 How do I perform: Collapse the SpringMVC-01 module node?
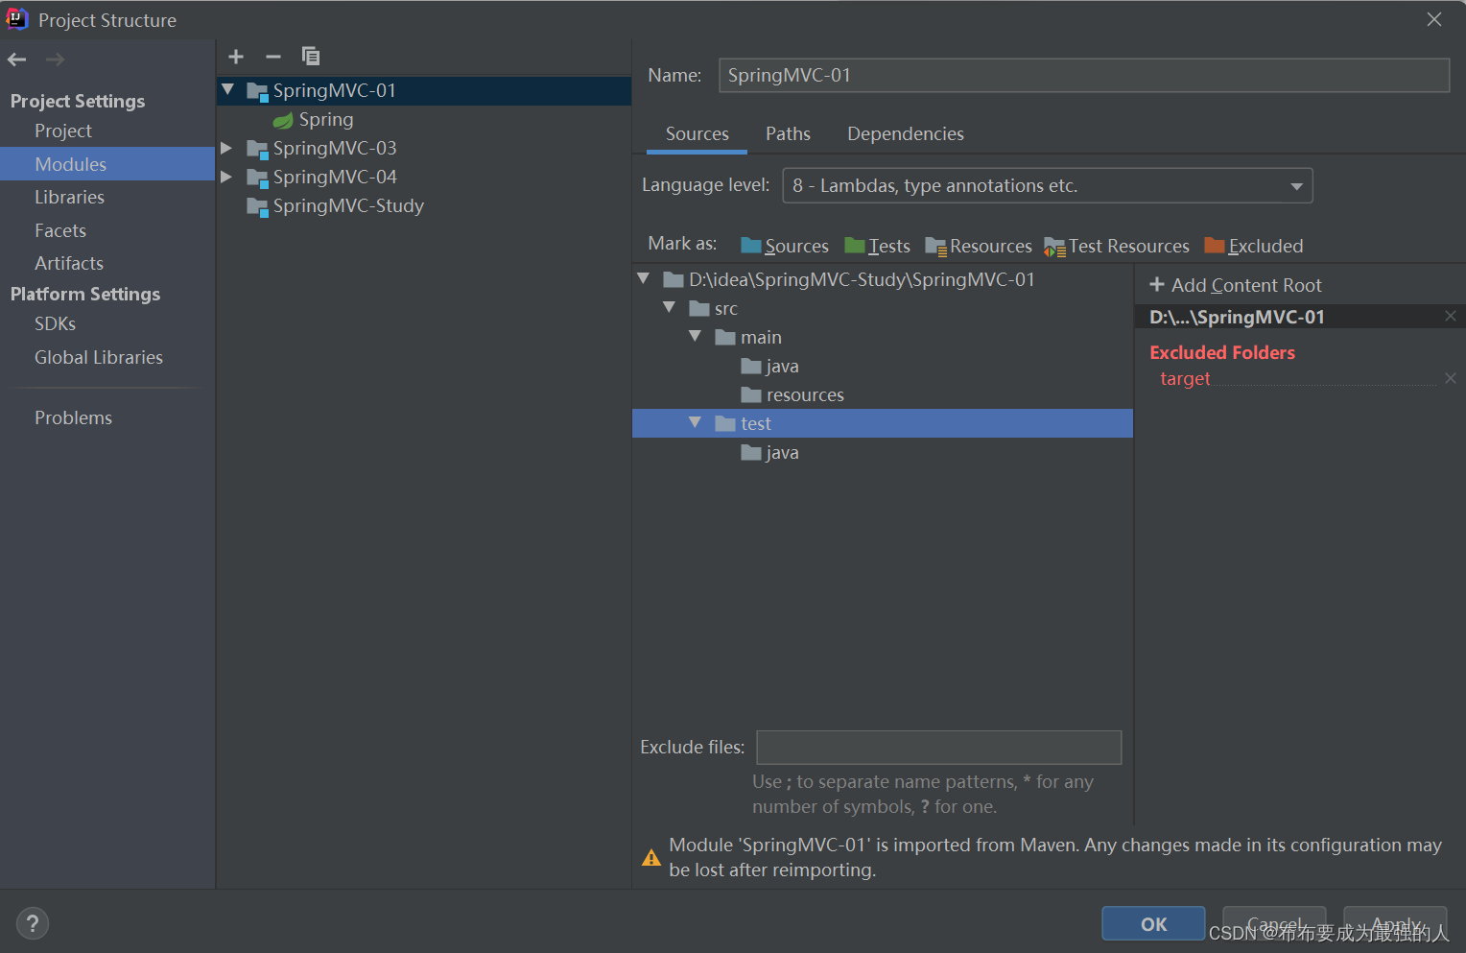(x=227, y=89)
